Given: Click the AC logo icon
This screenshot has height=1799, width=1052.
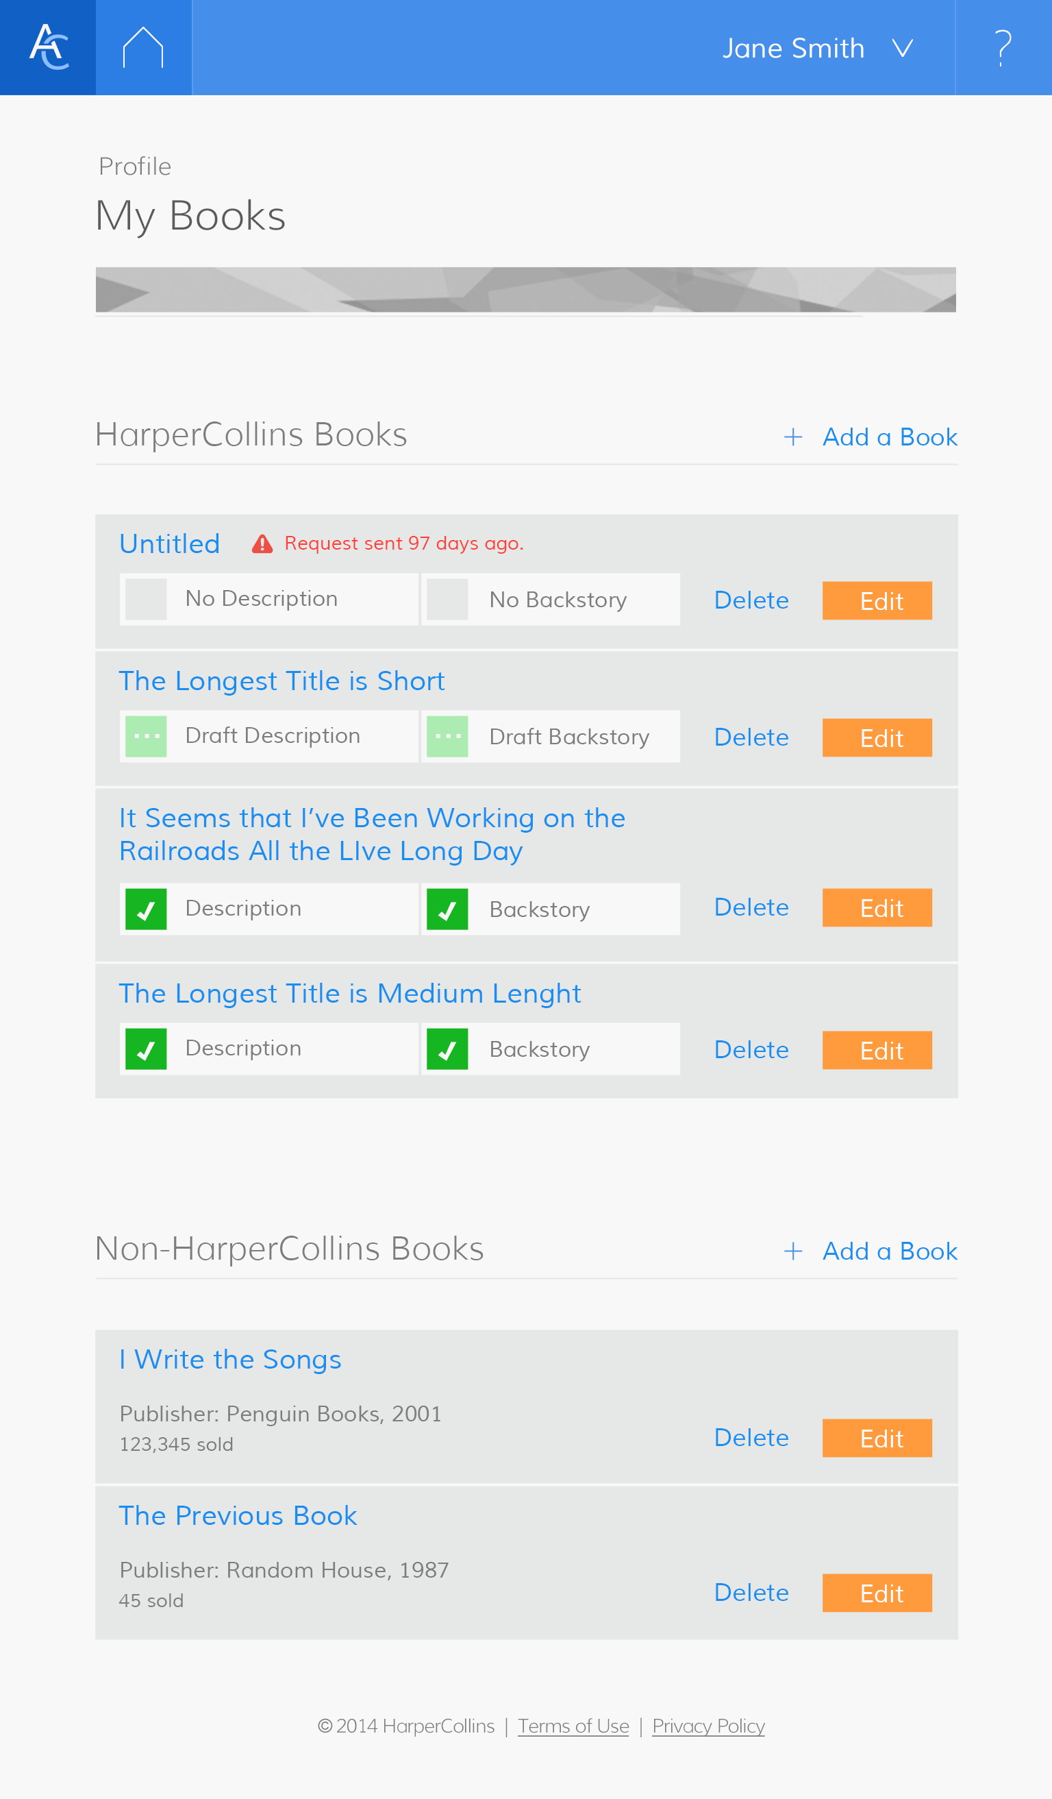Looking at the screenshot, I should (49, 47).
